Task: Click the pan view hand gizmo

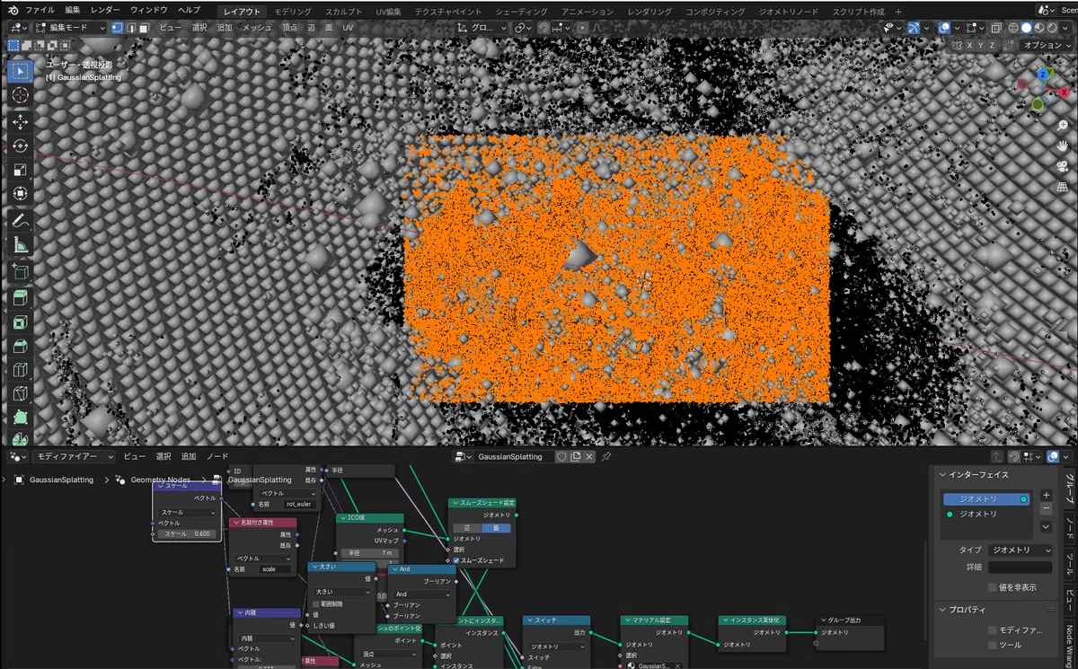Action: [1063, 145]
